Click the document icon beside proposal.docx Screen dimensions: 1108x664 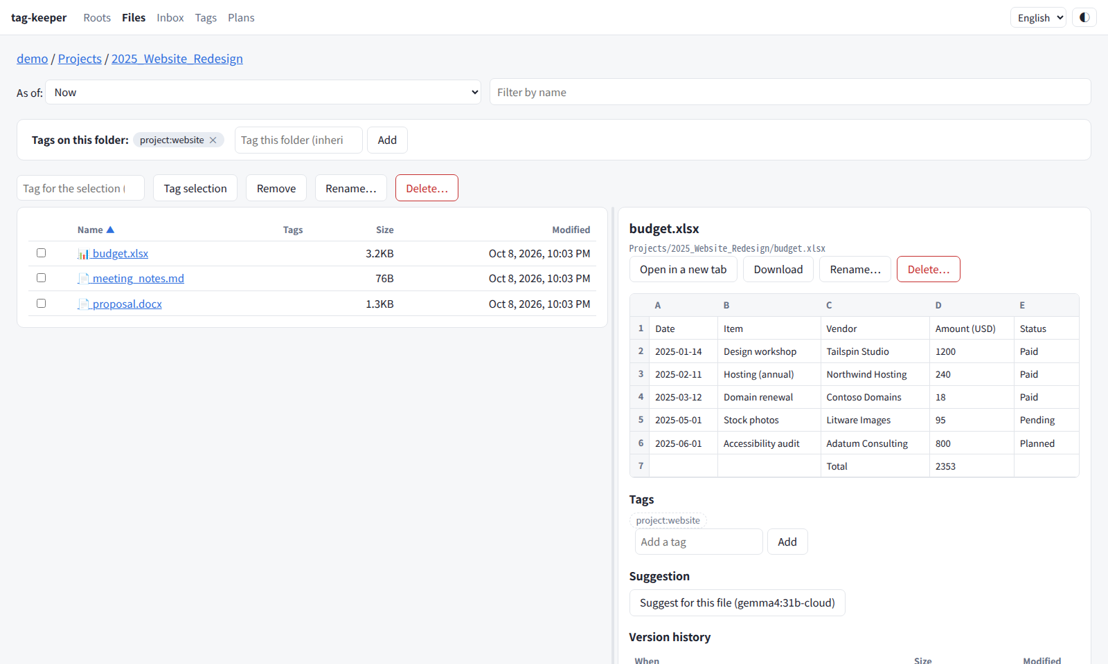[83, 304]
